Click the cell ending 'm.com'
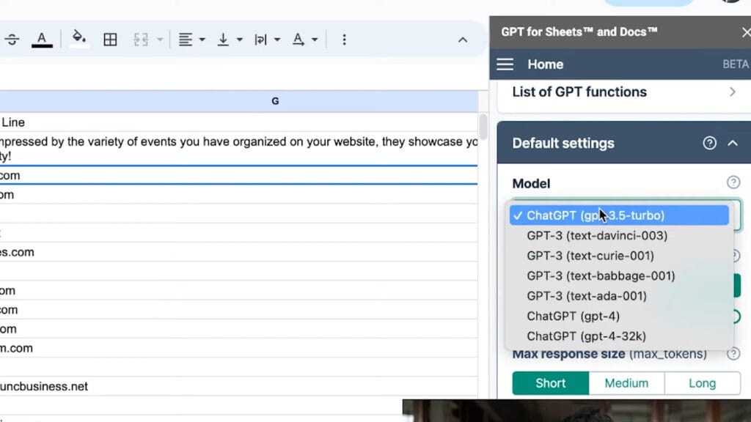Image resolution: width=751 pixels, height=422 pixels. [x=238, y=348]
